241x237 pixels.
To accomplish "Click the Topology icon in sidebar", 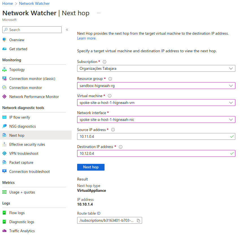I will click(4, 69).
